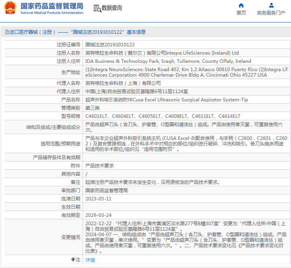This screenshot has height=268, width=291.
Task: Click 有效期至 row label
Action: click(x=71, y=215)
